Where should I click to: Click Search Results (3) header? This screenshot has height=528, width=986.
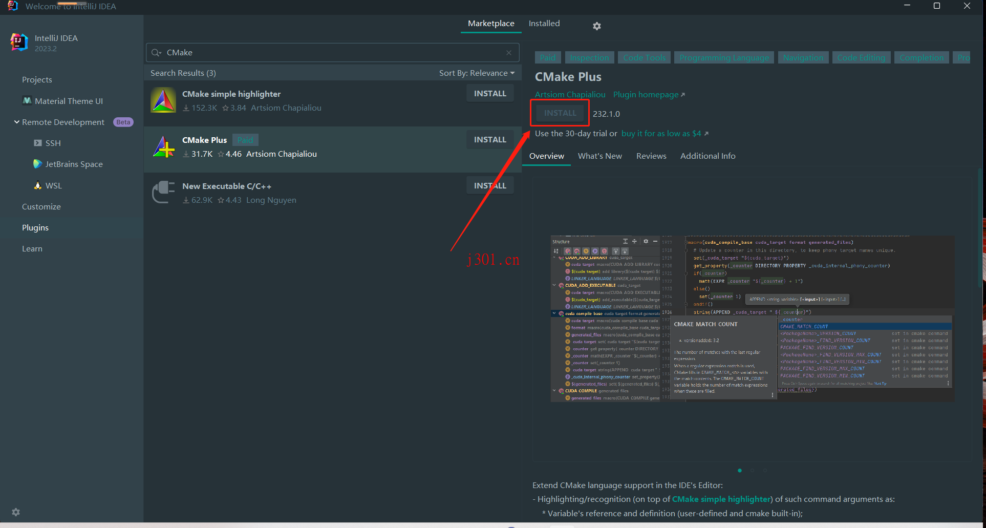183,73
